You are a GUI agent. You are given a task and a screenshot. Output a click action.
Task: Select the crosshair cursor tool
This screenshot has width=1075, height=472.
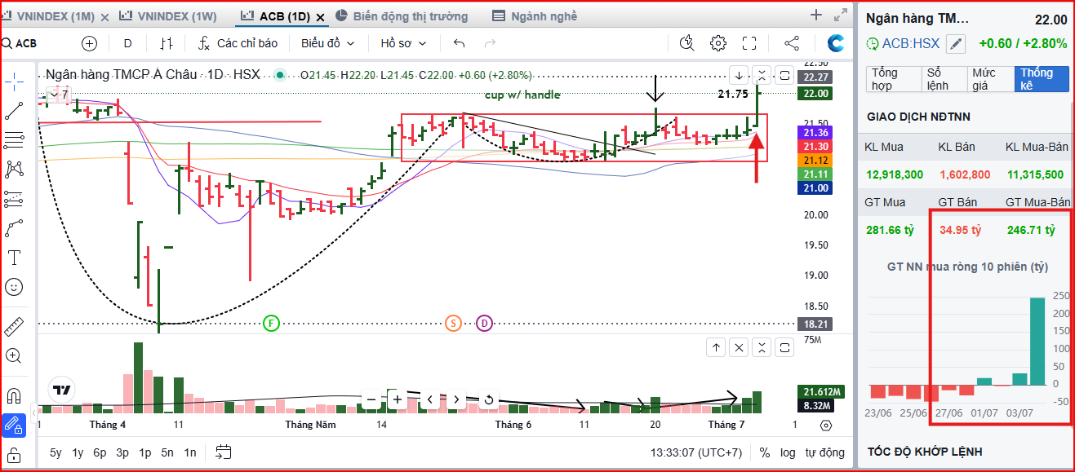coord(14,80)
